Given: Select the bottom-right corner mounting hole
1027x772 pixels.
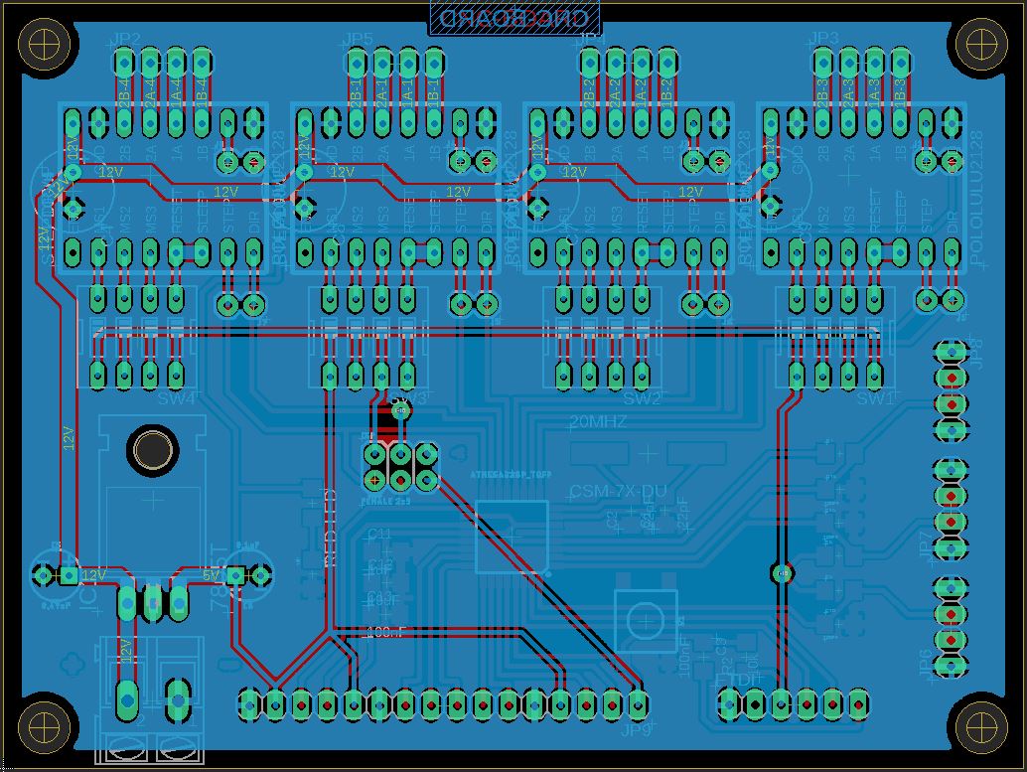Looking at the screenshot, I should (981, 726).
